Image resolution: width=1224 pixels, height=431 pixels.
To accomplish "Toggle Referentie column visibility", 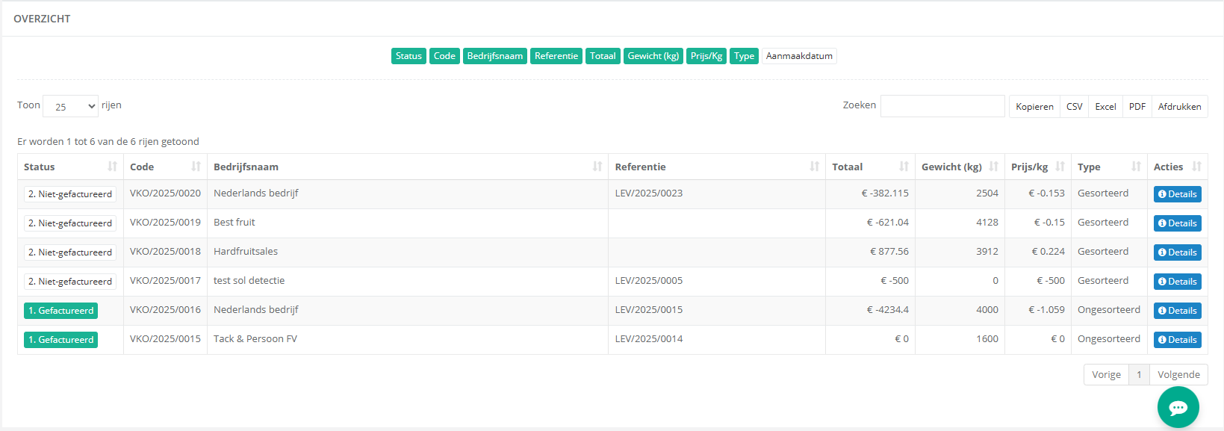I will click(556, 56).
